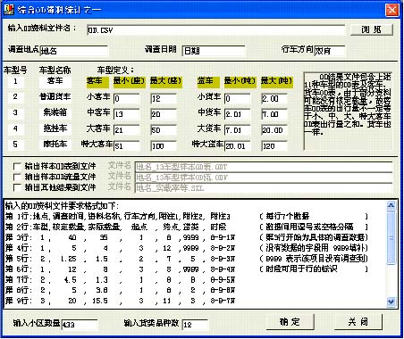404x339 pixels.
Task: Click the 行车方向 input field
Action: tap(330, 51)
